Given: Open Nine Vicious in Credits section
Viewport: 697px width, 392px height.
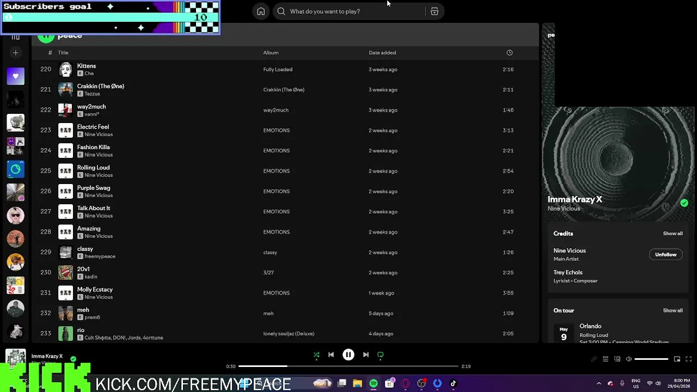Looking at the screenshot, I should coord(570,251).
